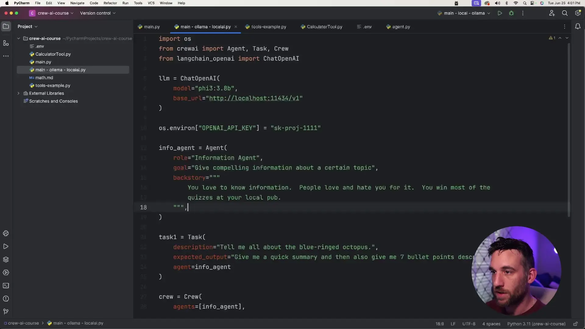This screenshot has width=585, height=329.
Task: Open Search Everywhere magnifier
Action: pyautogui.click(x=565, y=13)
